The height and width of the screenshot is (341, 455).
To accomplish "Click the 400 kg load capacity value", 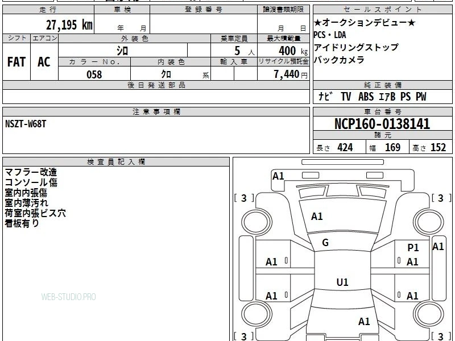I will pyautogui.click(x=293, y=51).
